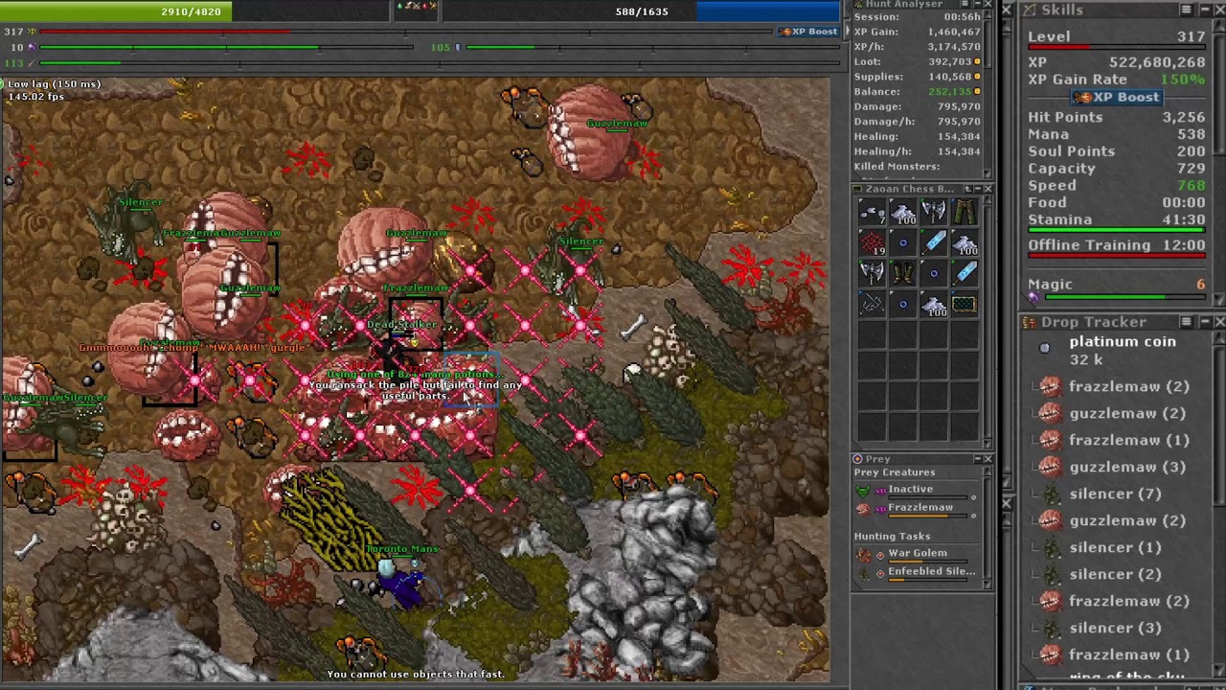Screen dimensions: 1226x690
Task: Close the Zaoan Chess Box container
Action: [988, 189]
